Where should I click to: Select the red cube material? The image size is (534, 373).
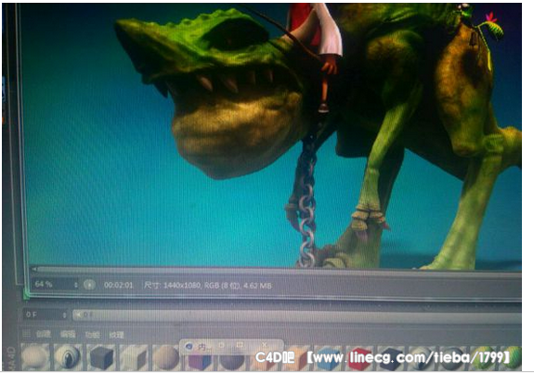point(360,359)
